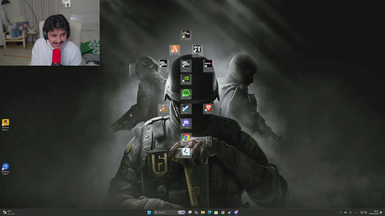Viewport: 385px width, 216px height.
Task: Select the Wallpaper Engine desktop shortcut
Action: click(x=5, y=169)
